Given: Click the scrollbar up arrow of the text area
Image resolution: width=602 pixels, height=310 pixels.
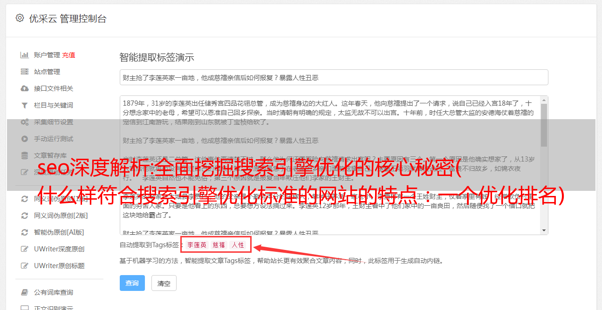Looking at the screenshot, I should [544, 100].
